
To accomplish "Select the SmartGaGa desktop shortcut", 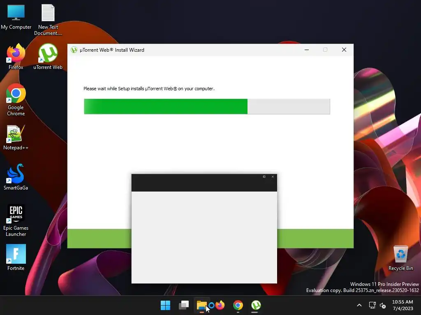I will (x=16, y=177).
